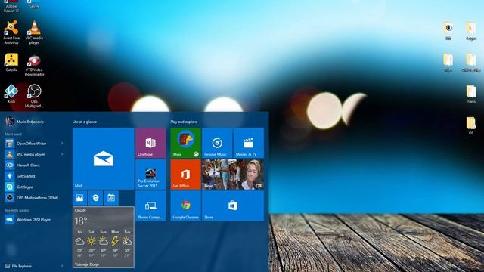Open the Avast Free Antivirus desktop icon
Screen dimensions: 484x272
tap(11, 32)
